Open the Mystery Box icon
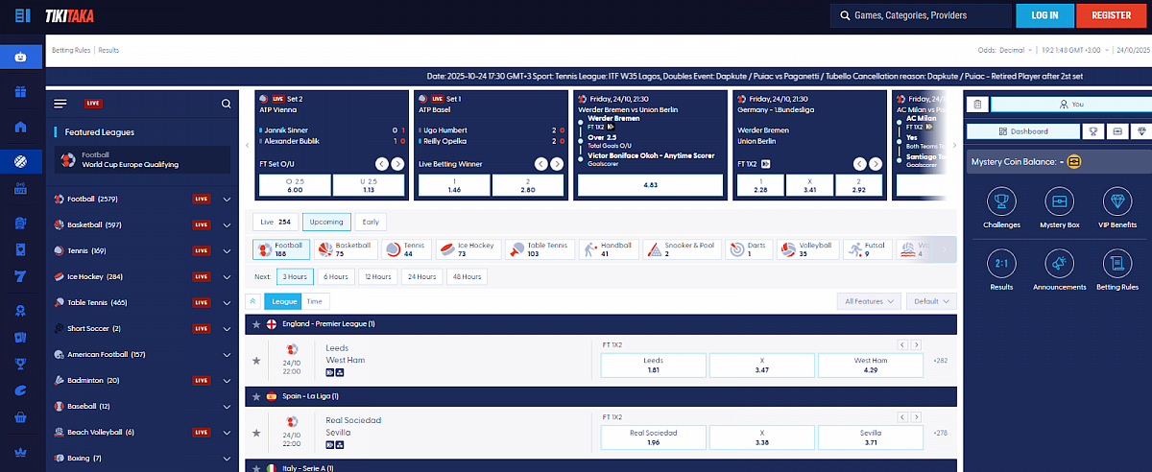The width and height of the screenshot is (1152, 472). point(1060,201)
